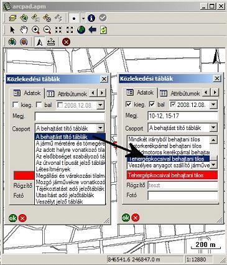Viewport: 227px width, 265px height.
Task: Click the blue Identify info icon
Action: pyautogui.click(x=91, y=18)
